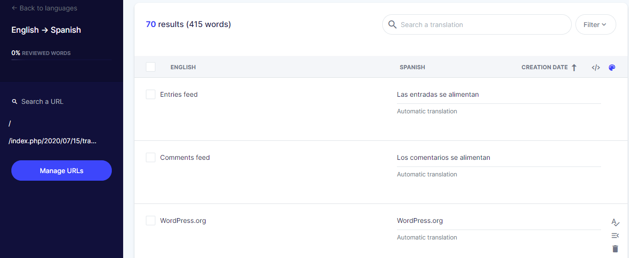Click the reviewed words progress bar
The width and height of the screenshot is (629, 258).
click(x=61, y=60)
